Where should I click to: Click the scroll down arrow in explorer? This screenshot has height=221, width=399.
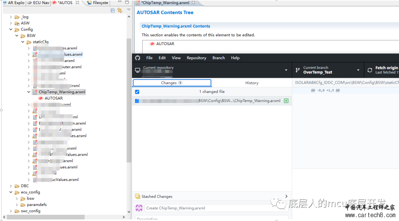click(129, 212)
